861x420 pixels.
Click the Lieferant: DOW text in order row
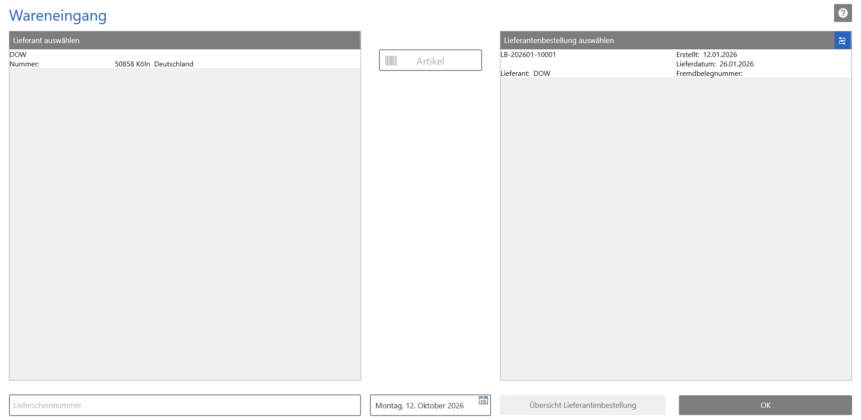[x=526, y=74]
